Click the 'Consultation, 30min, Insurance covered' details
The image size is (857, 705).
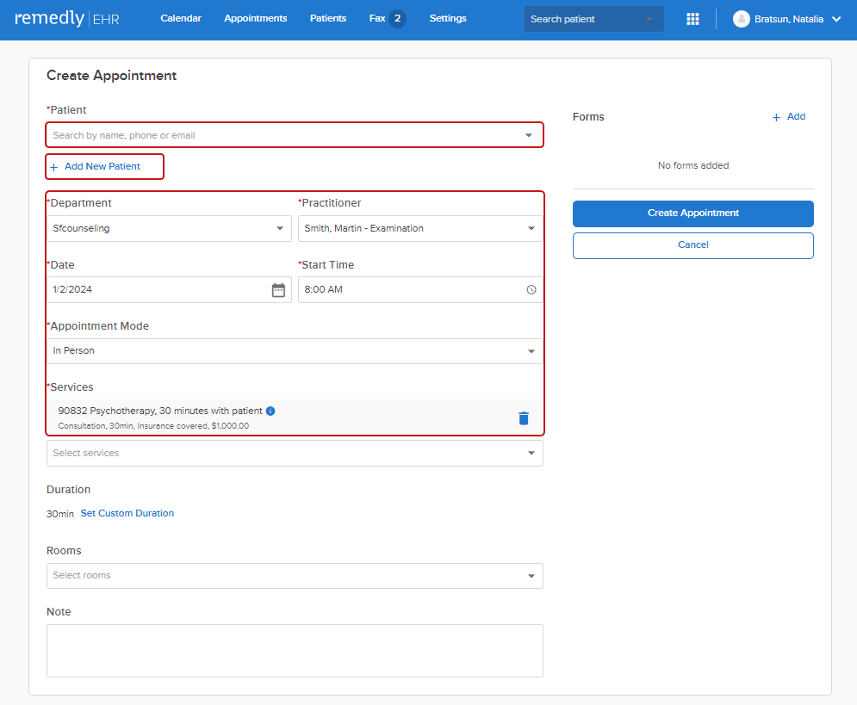153,426
